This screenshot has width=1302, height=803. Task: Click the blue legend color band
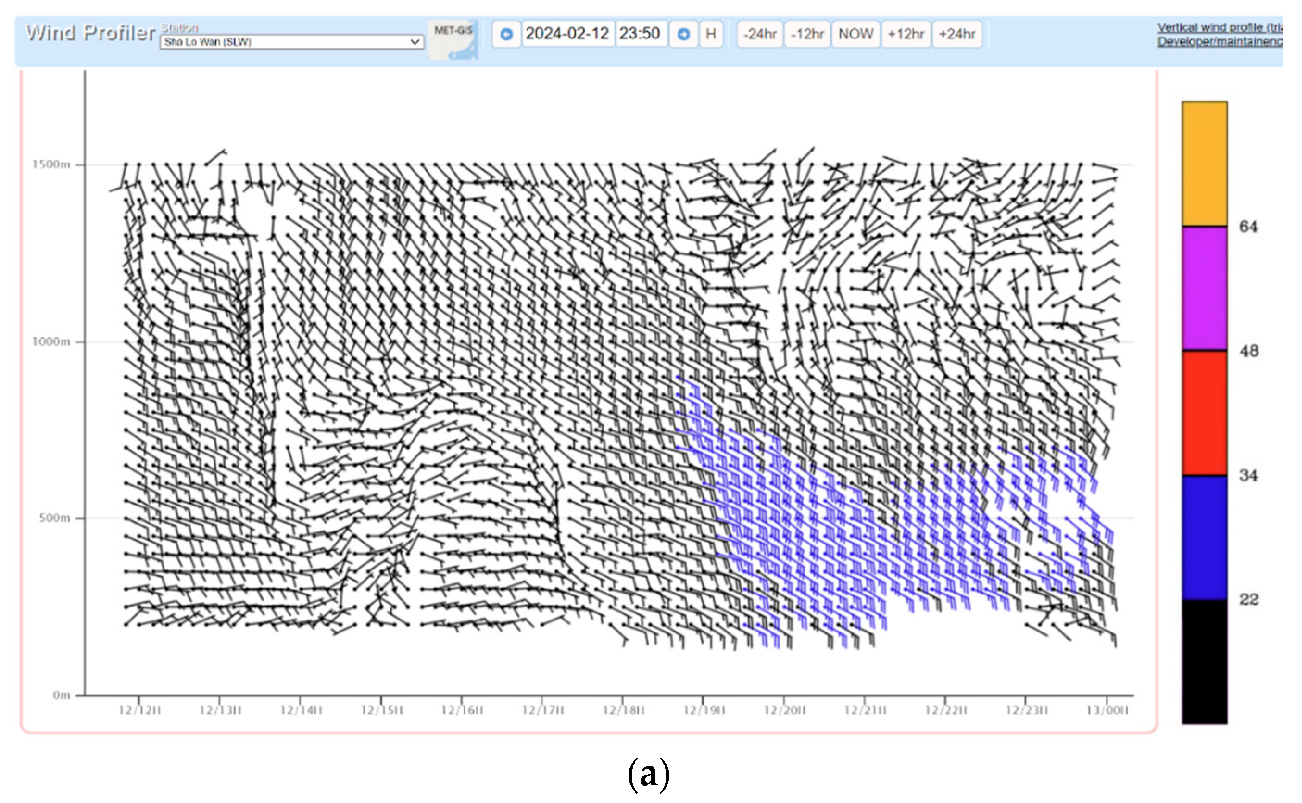[1204, 537]
